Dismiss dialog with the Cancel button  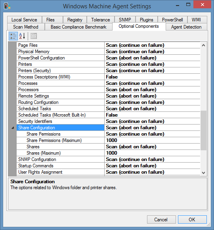tap(161, 219)
